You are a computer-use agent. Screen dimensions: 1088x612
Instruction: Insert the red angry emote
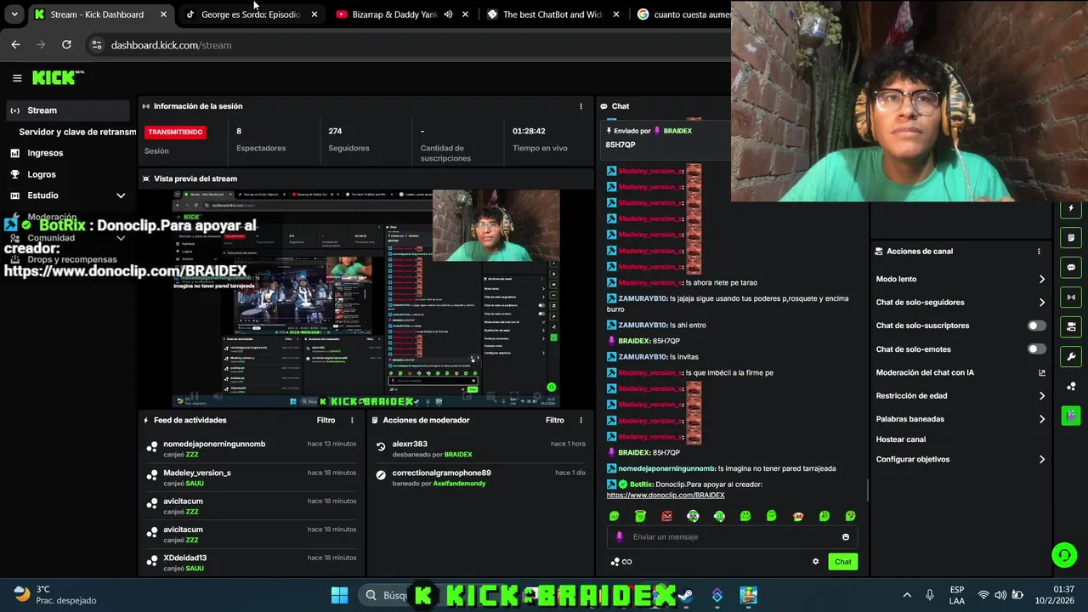click(x=666, y=516)
